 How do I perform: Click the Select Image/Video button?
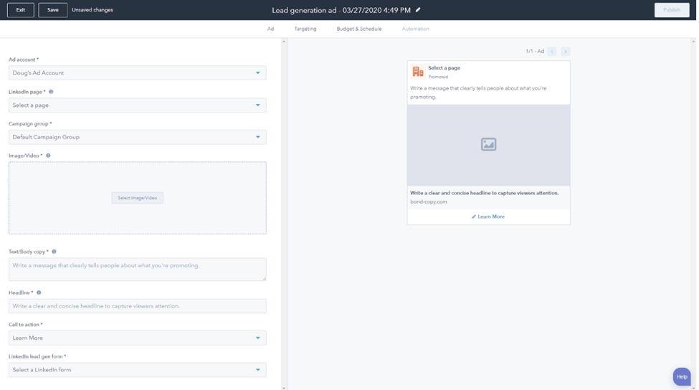138,198
